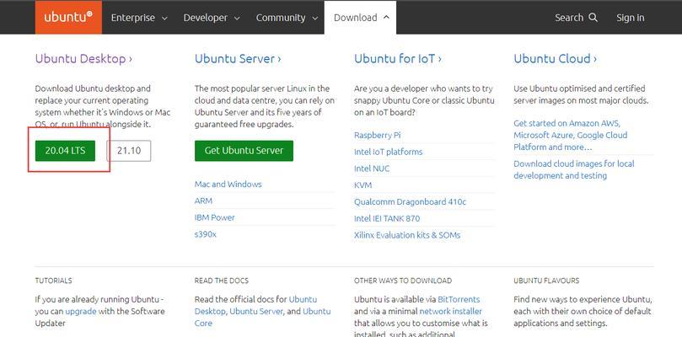Image resolution: width=682 pixels, height=337 pixels.
Task: Open the s390x link
Action: [206, 234]
